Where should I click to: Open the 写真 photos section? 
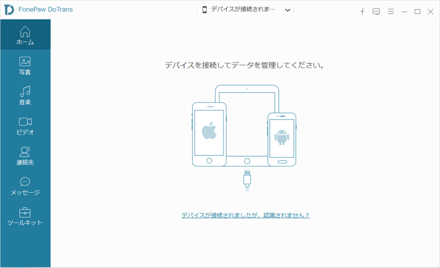[x=25, y=66]
